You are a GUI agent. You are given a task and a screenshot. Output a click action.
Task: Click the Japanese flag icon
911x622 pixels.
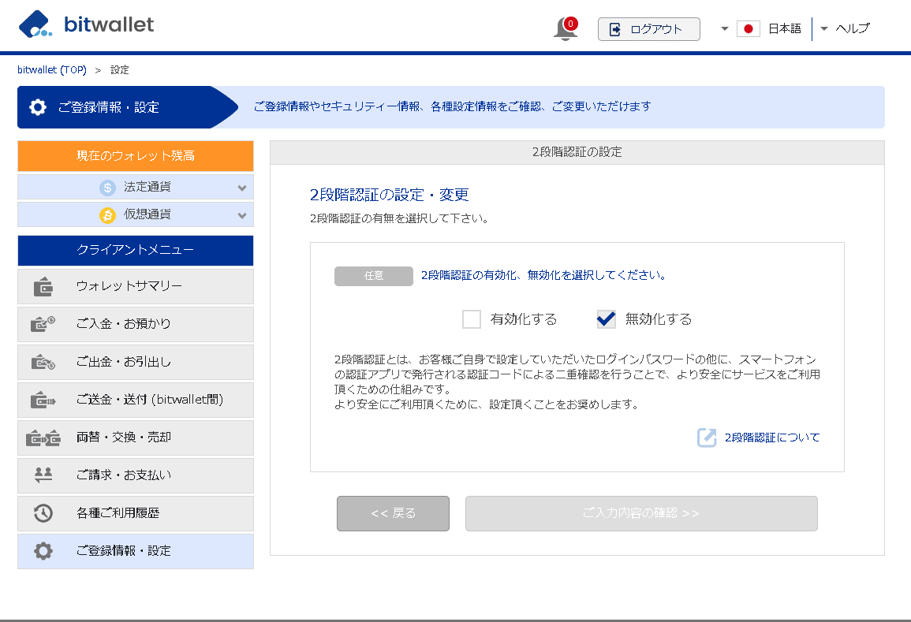(749, 28)
